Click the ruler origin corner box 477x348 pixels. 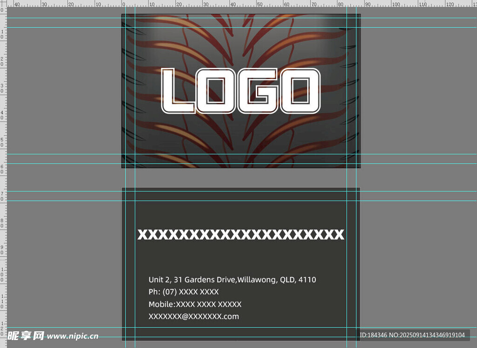pyautogui.click(x=3, y=3)
